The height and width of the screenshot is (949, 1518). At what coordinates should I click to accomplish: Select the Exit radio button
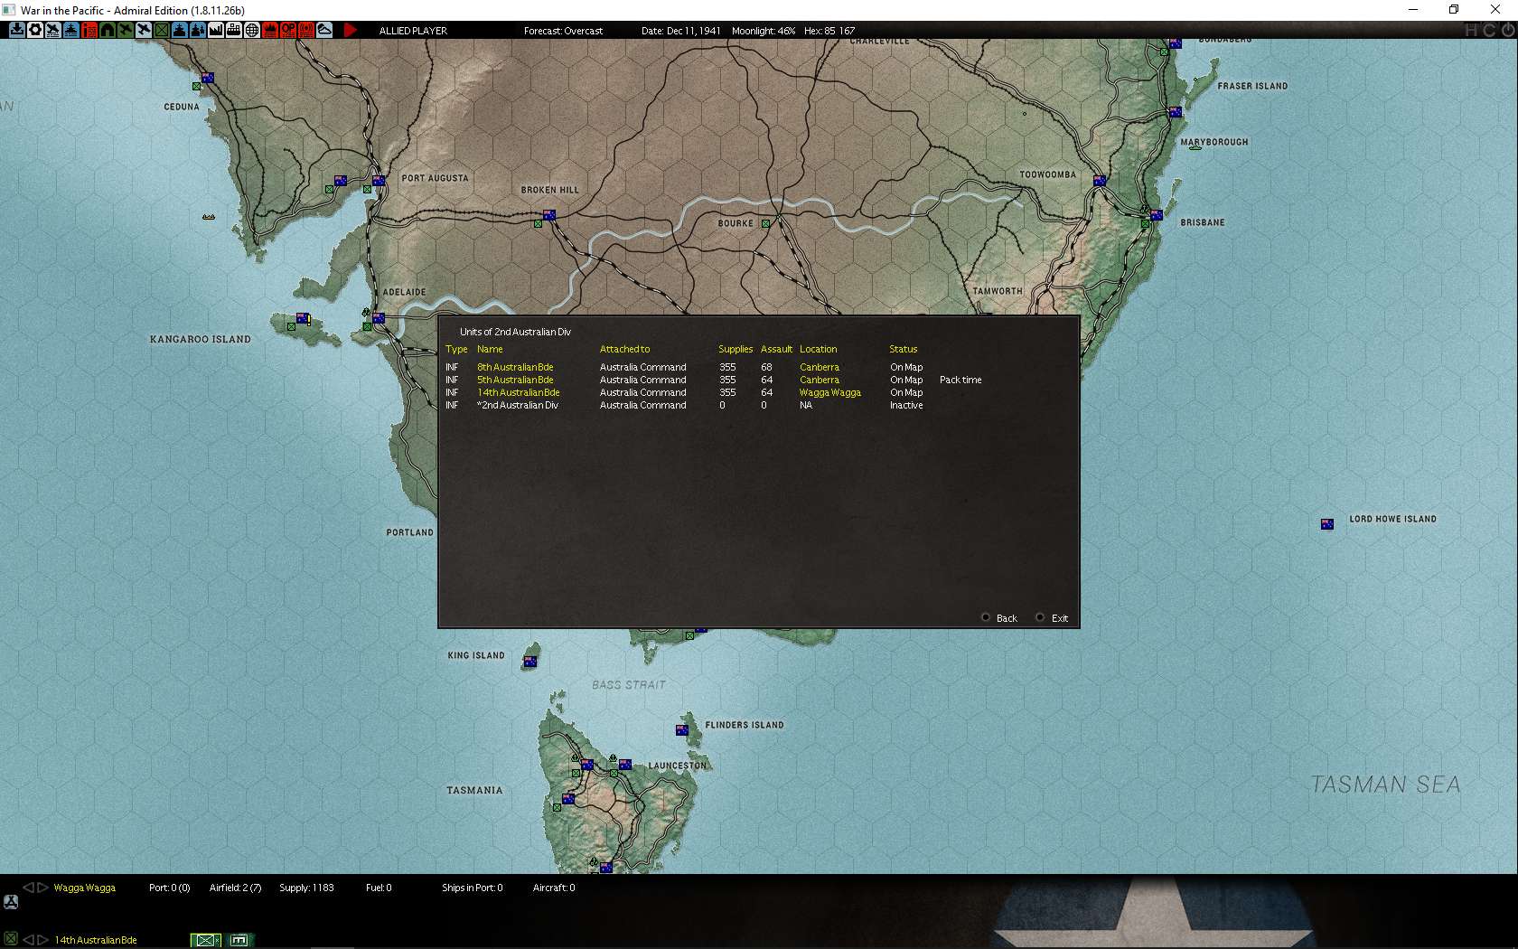[1040, 617]
